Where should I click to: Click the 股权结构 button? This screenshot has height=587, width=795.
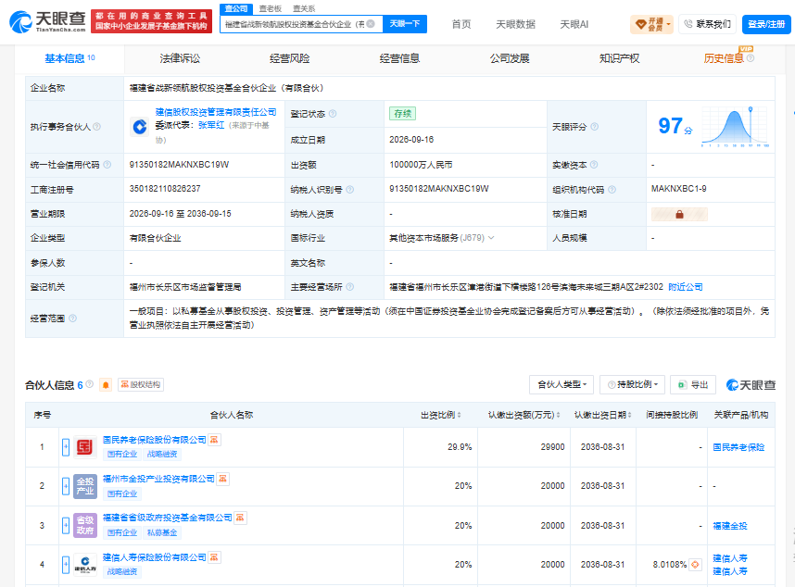141,385
